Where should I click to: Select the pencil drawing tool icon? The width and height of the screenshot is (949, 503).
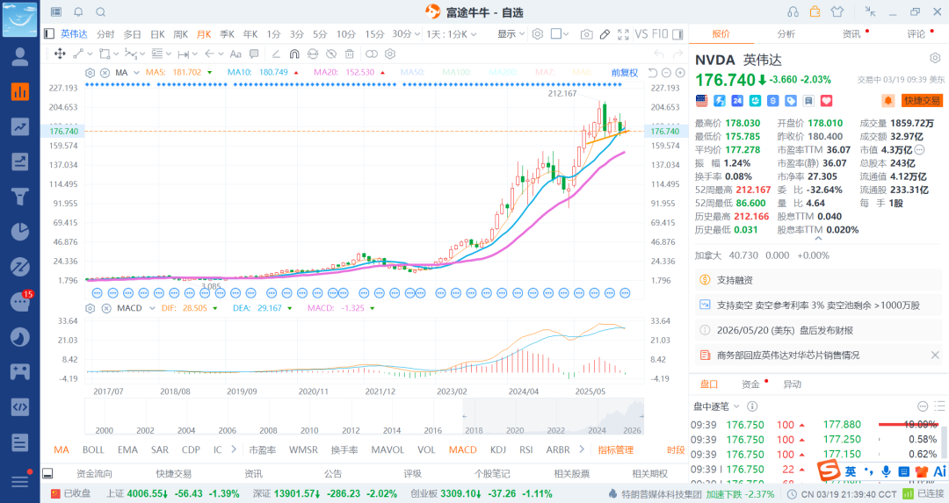605,34
